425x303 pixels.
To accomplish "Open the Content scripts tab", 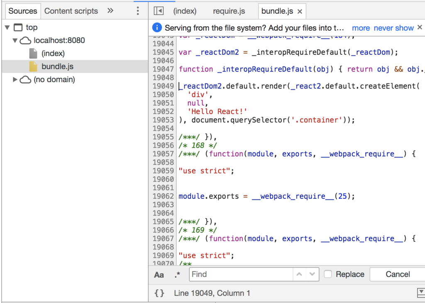I will click(71, 11).
